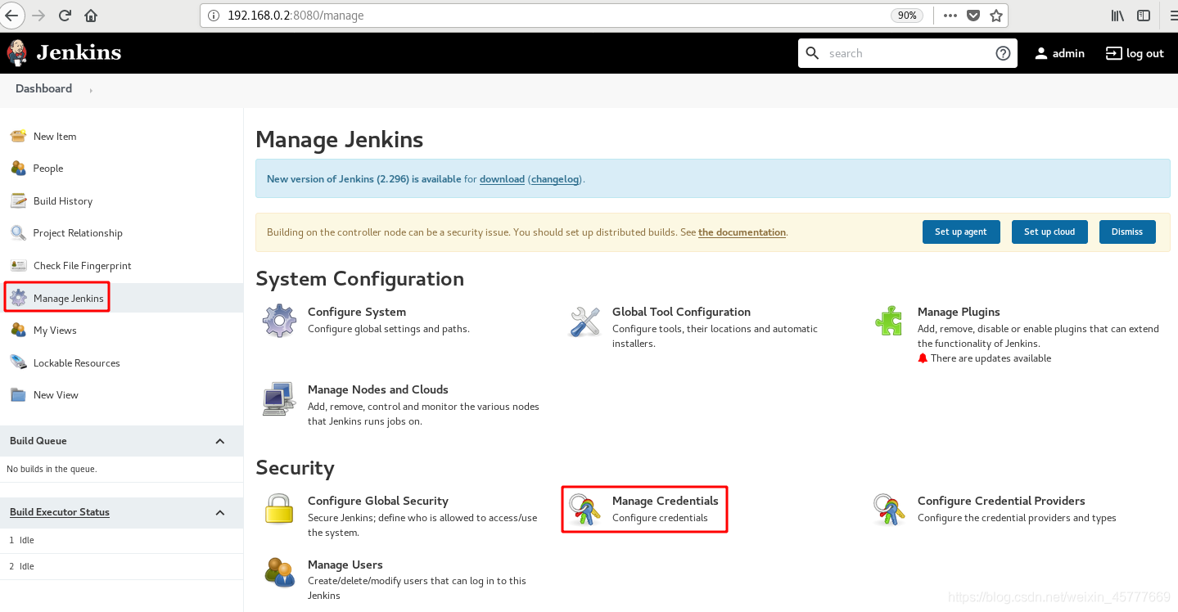Click the Jenkins butler logo icon
The width and height of the screenshot is (1178, 612).
click(16, 53)
